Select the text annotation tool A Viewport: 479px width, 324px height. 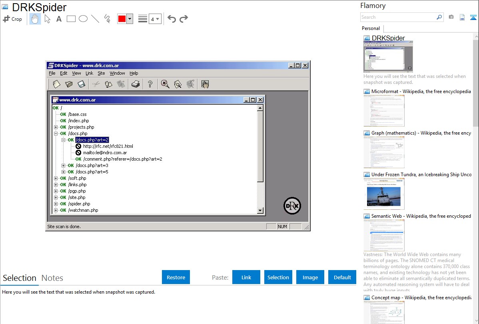click(59, 19)
